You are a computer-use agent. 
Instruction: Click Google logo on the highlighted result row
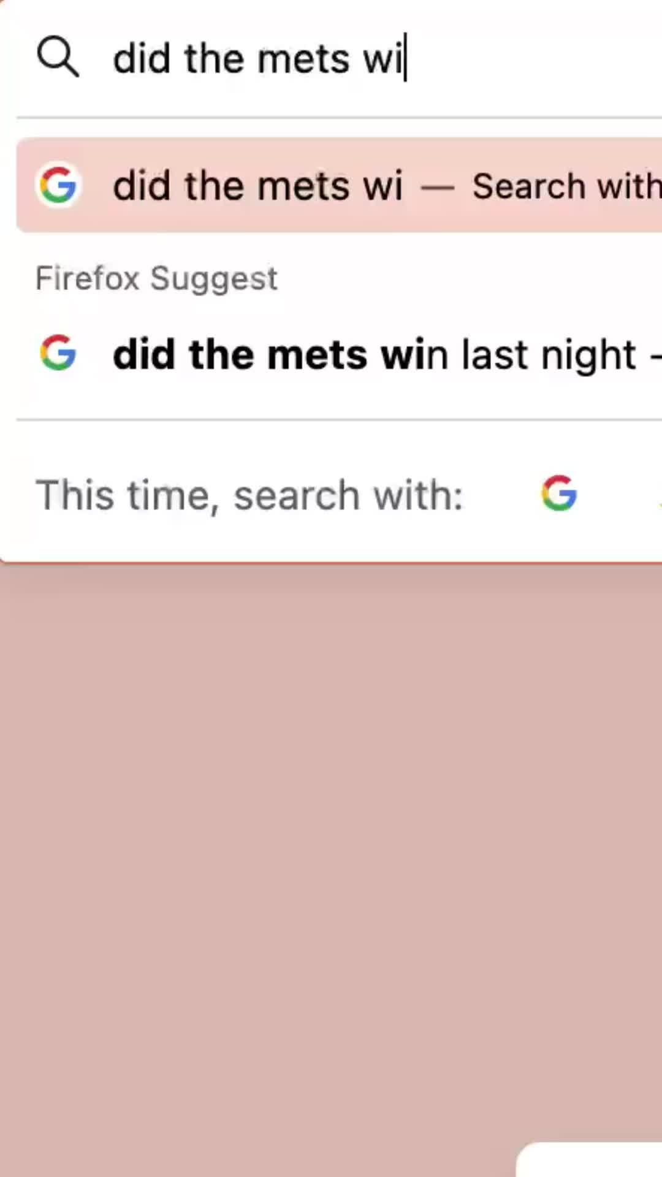click(x=58, y=185)
